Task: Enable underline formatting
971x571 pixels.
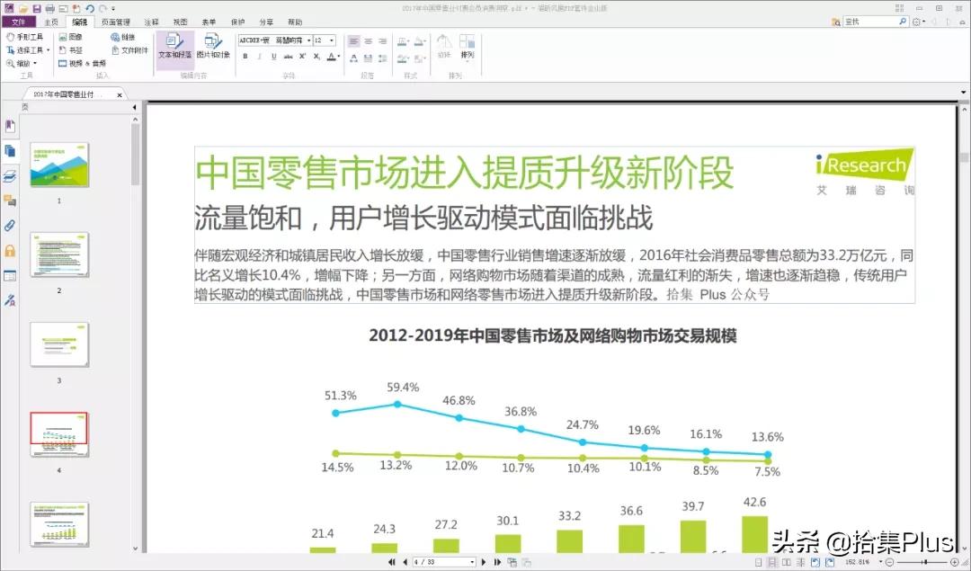Action: [x=274, y=56]
